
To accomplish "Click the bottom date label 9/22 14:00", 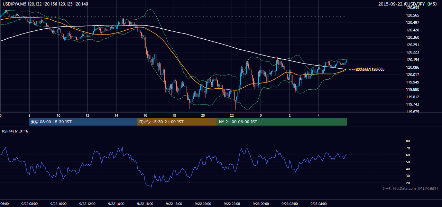I will click(116, 204).
